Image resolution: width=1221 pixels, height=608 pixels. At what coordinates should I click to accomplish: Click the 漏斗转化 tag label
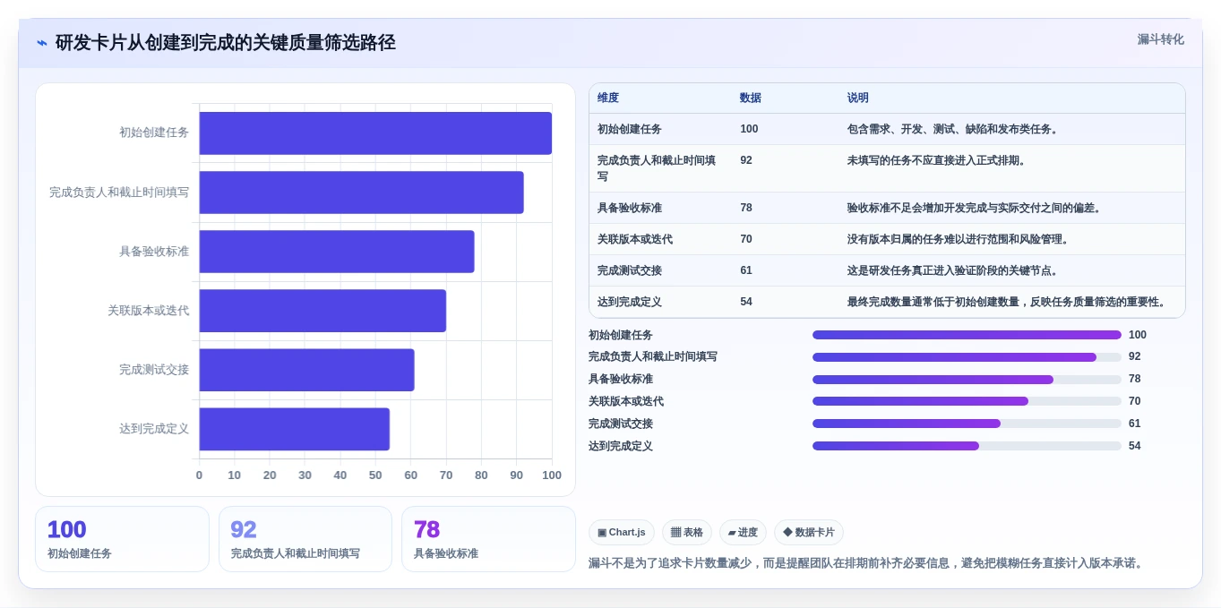1161,39
